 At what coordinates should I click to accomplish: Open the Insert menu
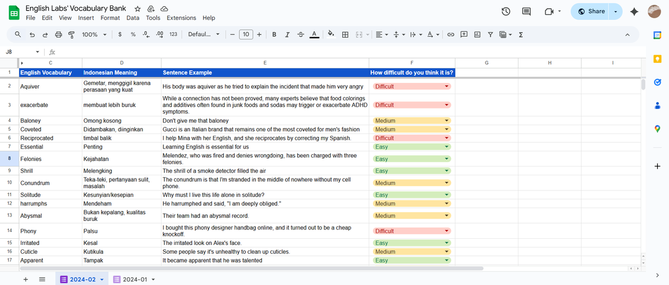point(86,18)
